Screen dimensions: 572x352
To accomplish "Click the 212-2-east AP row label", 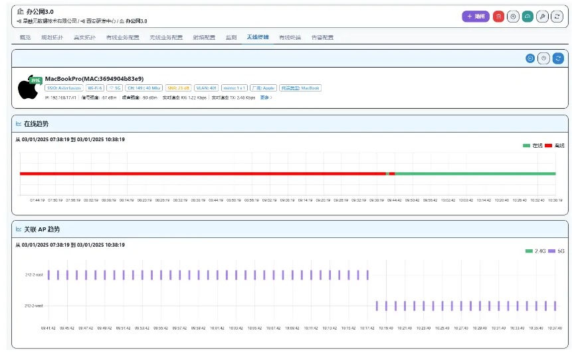I will tap(34, 275).
